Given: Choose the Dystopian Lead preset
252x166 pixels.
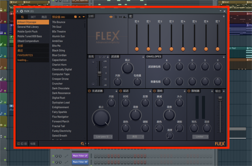Looking at the screenshot, I should click(61, 103).
